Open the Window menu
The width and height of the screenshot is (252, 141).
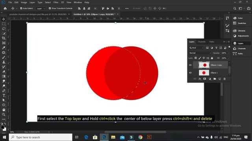point(78,2)
